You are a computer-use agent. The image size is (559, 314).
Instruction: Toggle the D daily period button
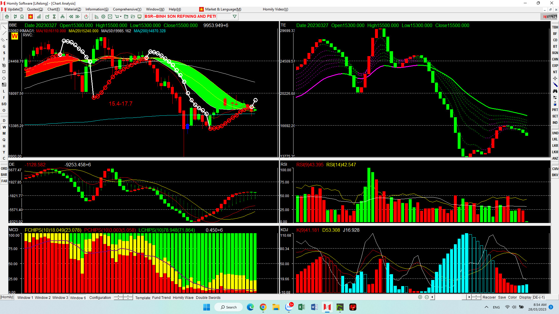coord(4,121)
